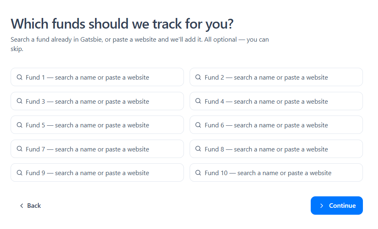
Task: Activate the Fund 5 text box
Action: click(x=97, y=125)
